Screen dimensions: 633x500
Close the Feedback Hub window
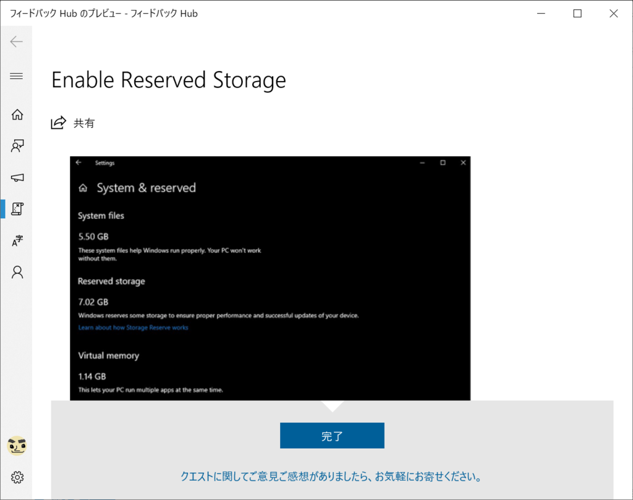pyautogui.click(x=614, y=14)
